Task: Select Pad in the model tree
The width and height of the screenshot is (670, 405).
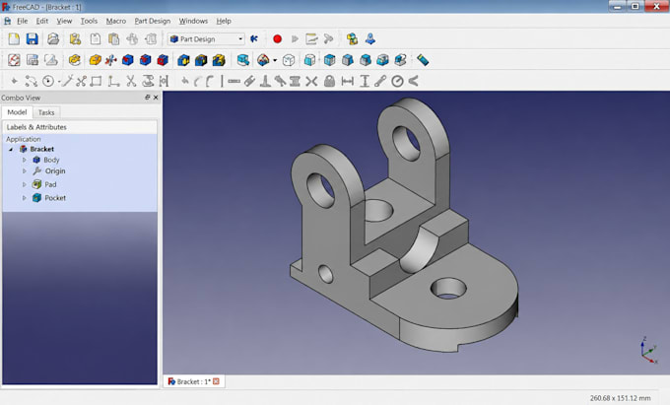Action: pyautogui.click(x=50, y=184)
